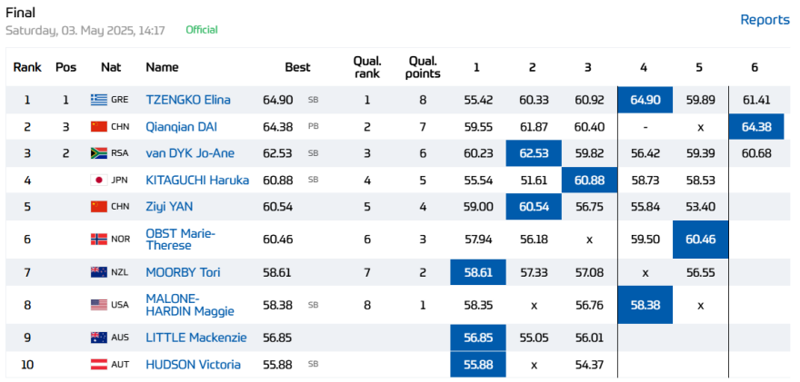
Task: Open Qianqian DAI athlete page
Action: [x=181, y=127]
